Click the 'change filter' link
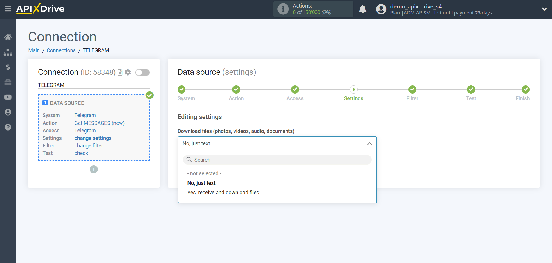This screenshot has height=263, width=552. [x=89, y=146]
